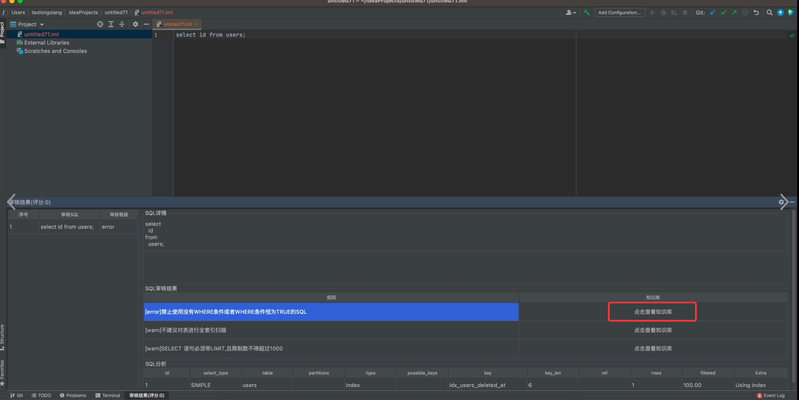Click the 知识库 column header
Viewport: 799px width, 400px height.
[653, 297]
